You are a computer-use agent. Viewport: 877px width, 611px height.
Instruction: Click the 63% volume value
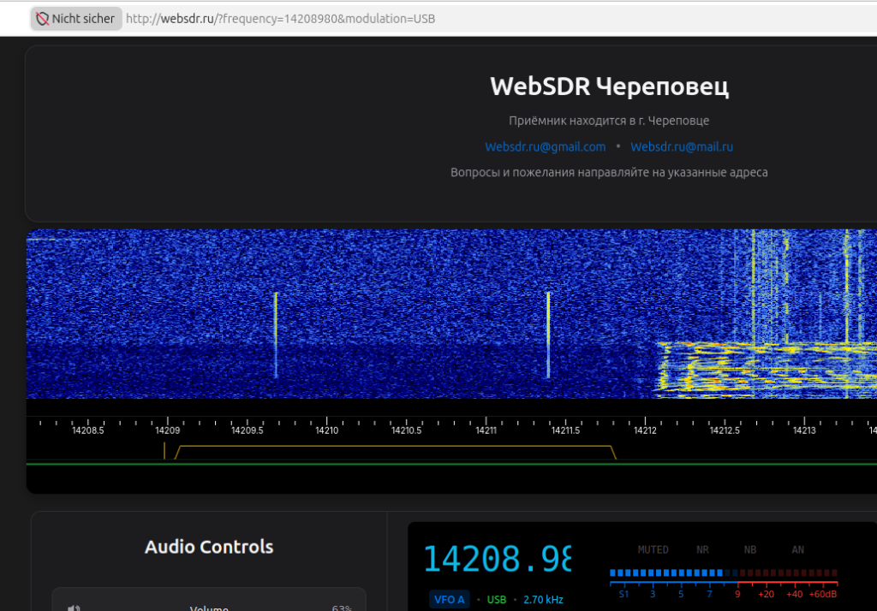(x=342, y=608)
